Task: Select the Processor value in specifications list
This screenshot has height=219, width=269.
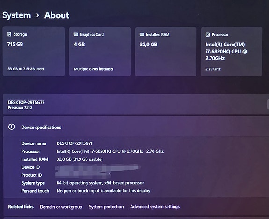Action: coord(110,151)
